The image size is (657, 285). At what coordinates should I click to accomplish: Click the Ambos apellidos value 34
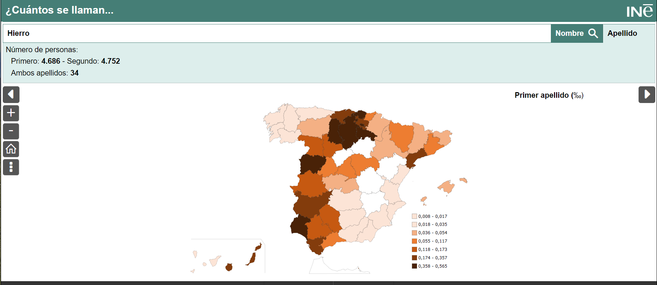coord(74,73)
